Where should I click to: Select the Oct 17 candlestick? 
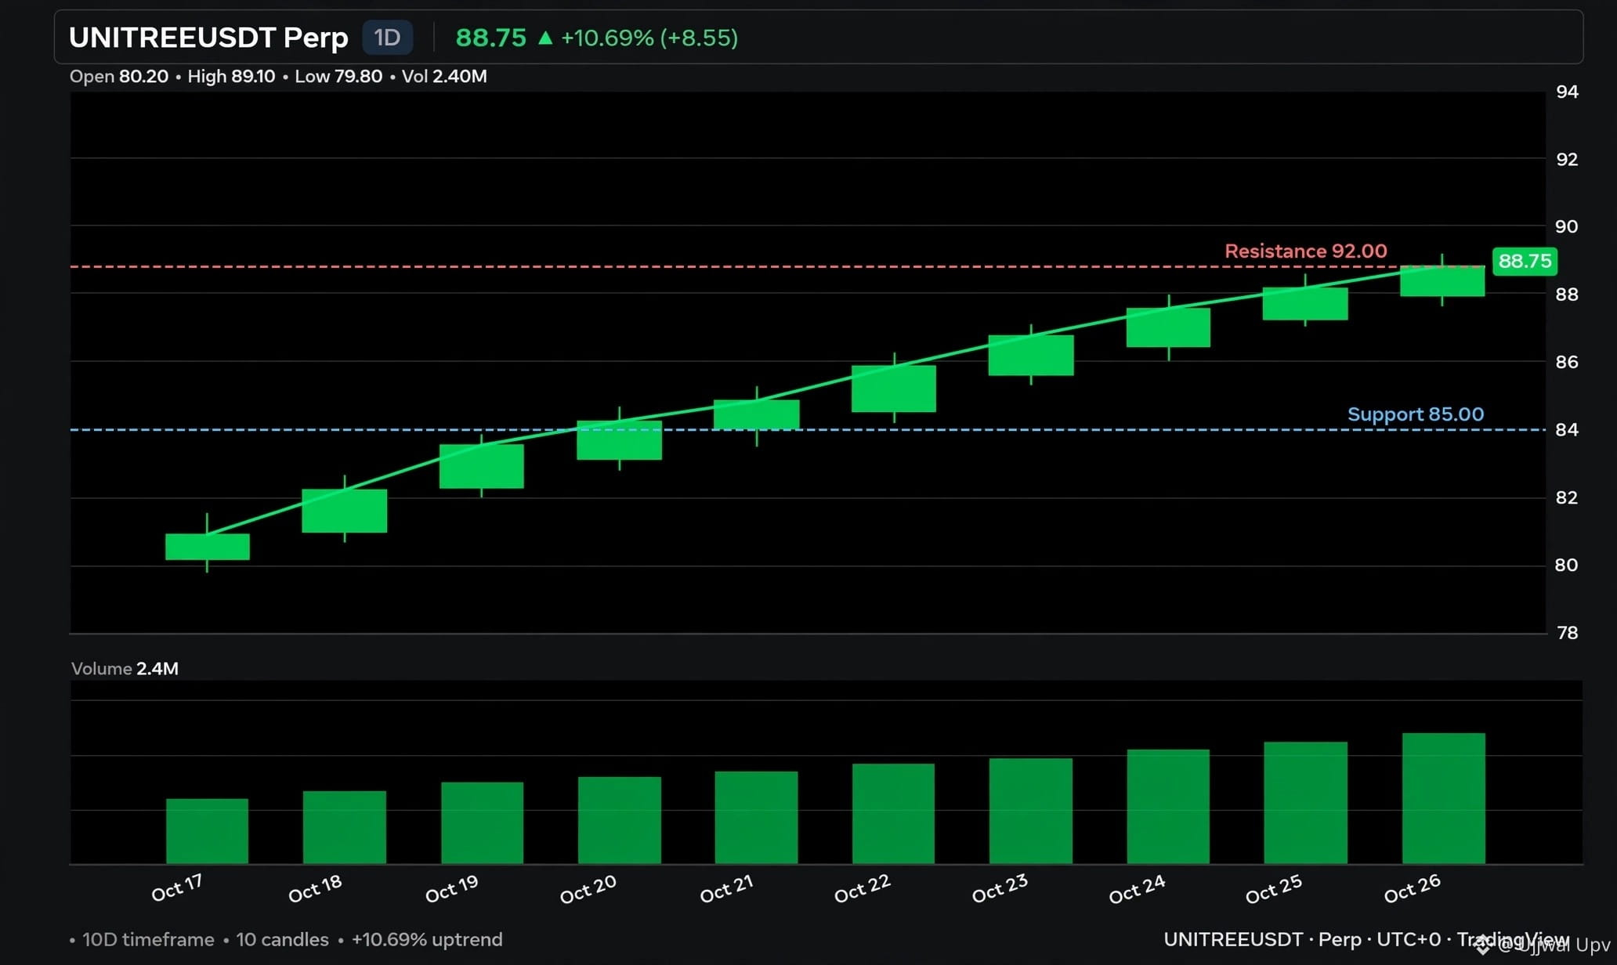point(208,546)
